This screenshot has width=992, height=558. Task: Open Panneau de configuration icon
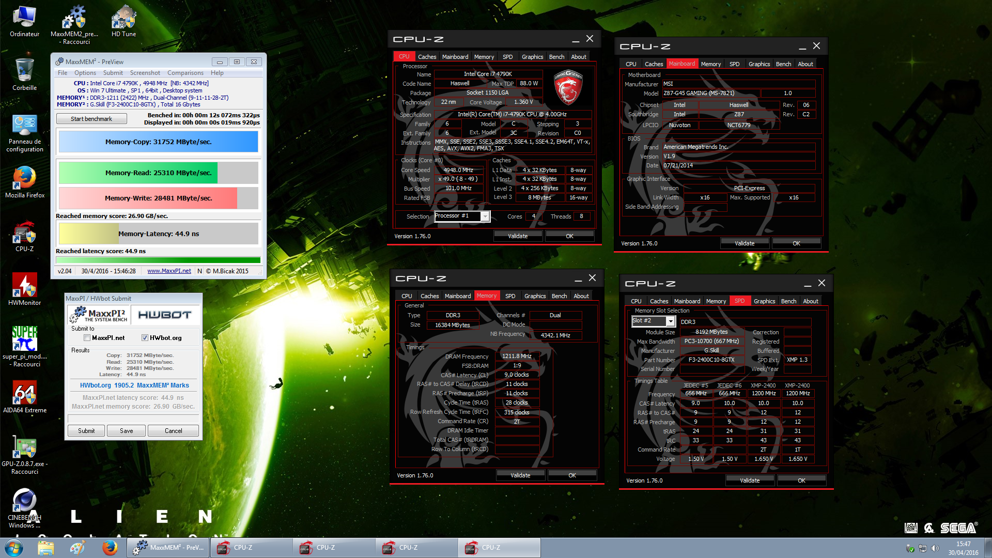tap(24, 133)
